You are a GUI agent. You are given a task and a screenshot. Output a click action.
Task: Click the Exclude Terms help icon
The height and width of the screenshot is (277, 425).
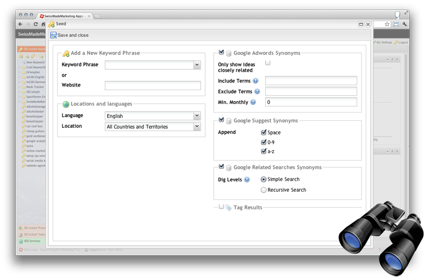(257, 92)
